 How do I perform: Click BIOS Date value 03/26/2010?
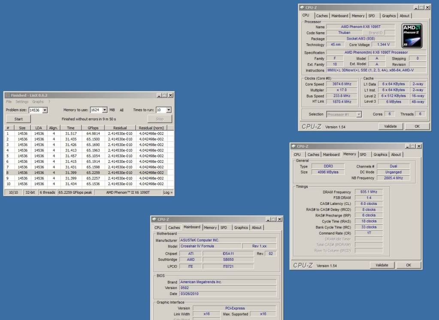point(228,294)
